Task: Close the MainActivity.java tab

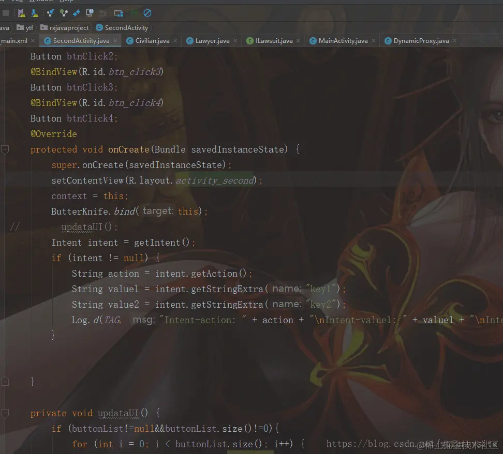Action: coord(374,41)
